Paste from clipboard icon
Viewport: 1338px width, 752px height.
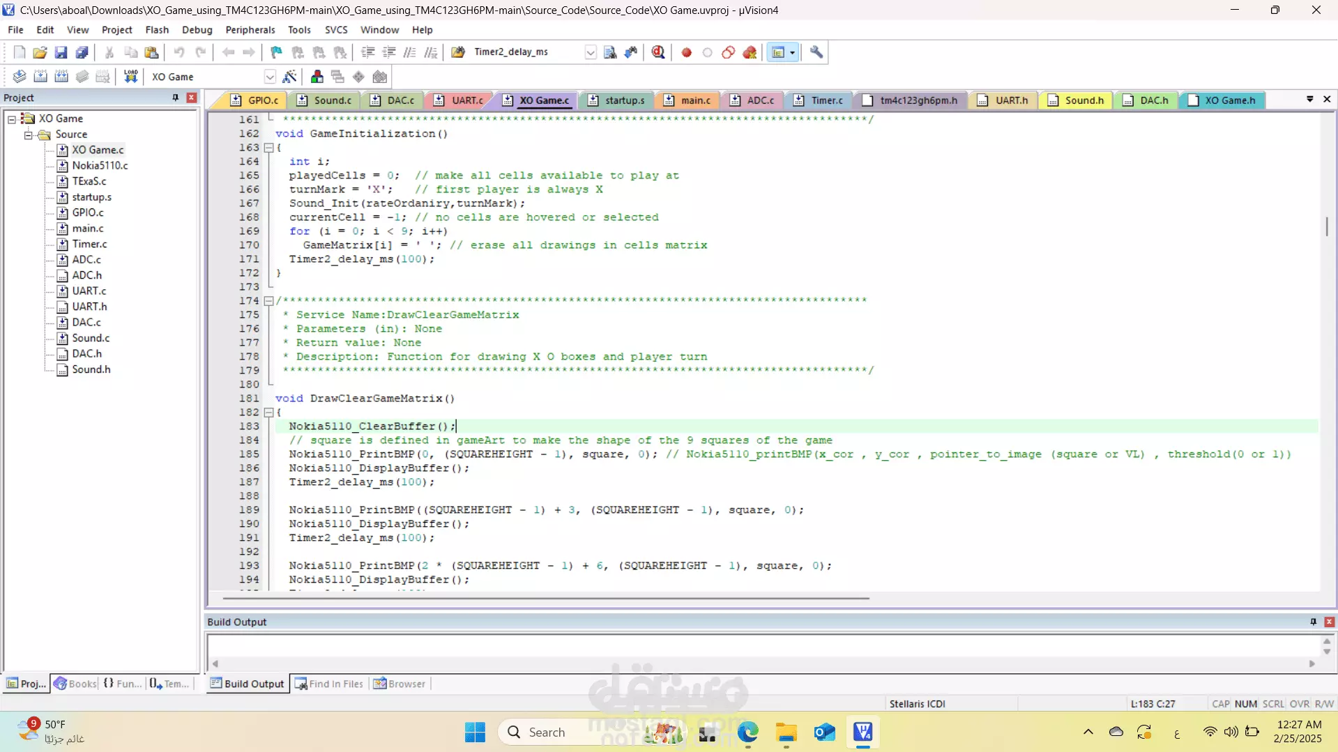click(x=151, y=52)
